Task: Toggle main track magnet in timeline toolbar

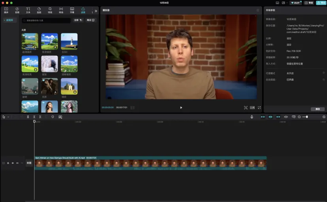Action: 263,117
